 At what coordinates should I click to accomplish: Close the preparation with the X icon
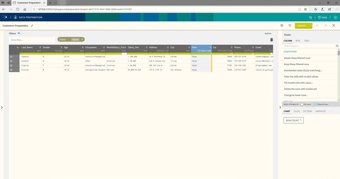coord(334,25)
